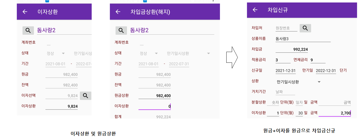This screenshot has width=359, height=139.
Task: Open 상태 dropdown on 이자상환 screen
Action: (x=56, y=53)
